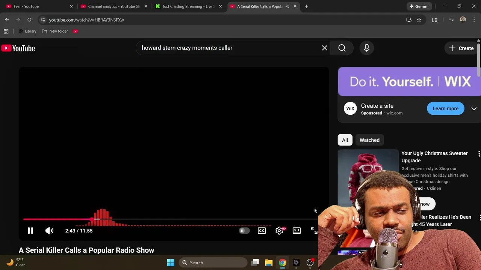
Task: Click the search magnifier button
Action: point(342,48)
